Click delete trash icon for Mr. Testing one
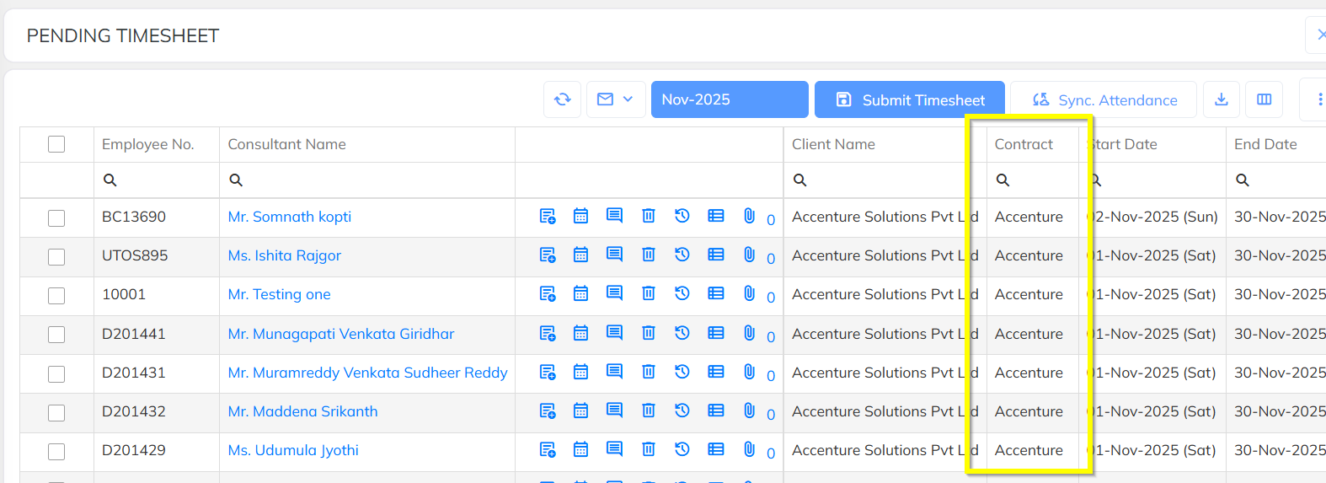This screenshot has height=483, width=1326. click(649, 293)
